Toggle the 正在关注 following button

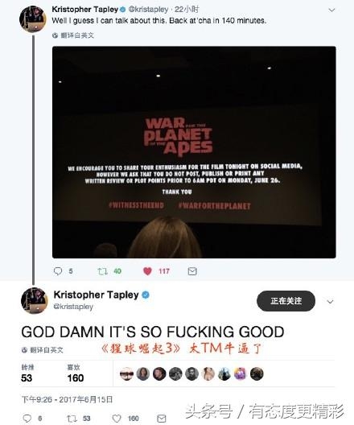click(286, 301)
